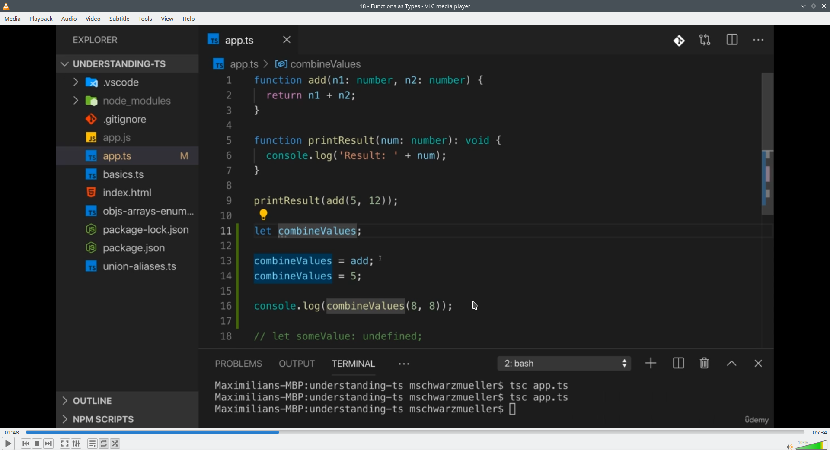Click the Play button in VLC
830x450 pixels.
(x=8, y=444)
